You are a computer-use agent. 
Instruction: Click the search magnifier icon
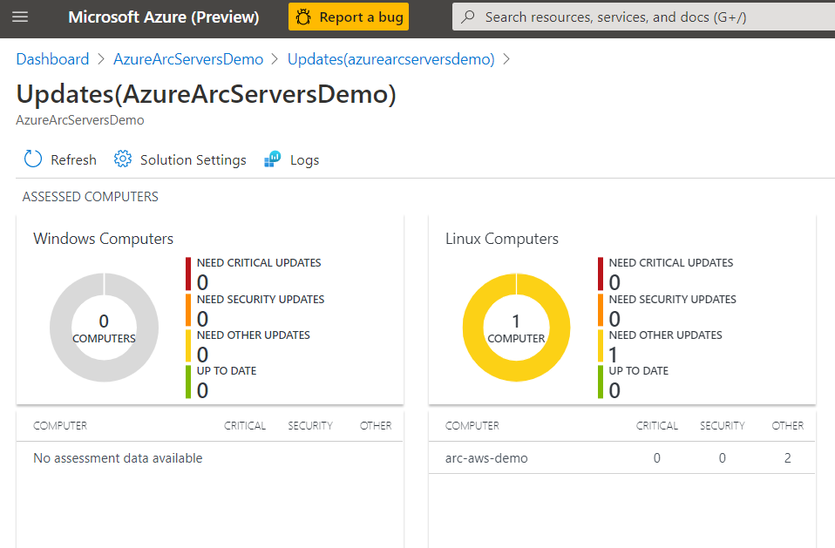click(x=468, y=17)
